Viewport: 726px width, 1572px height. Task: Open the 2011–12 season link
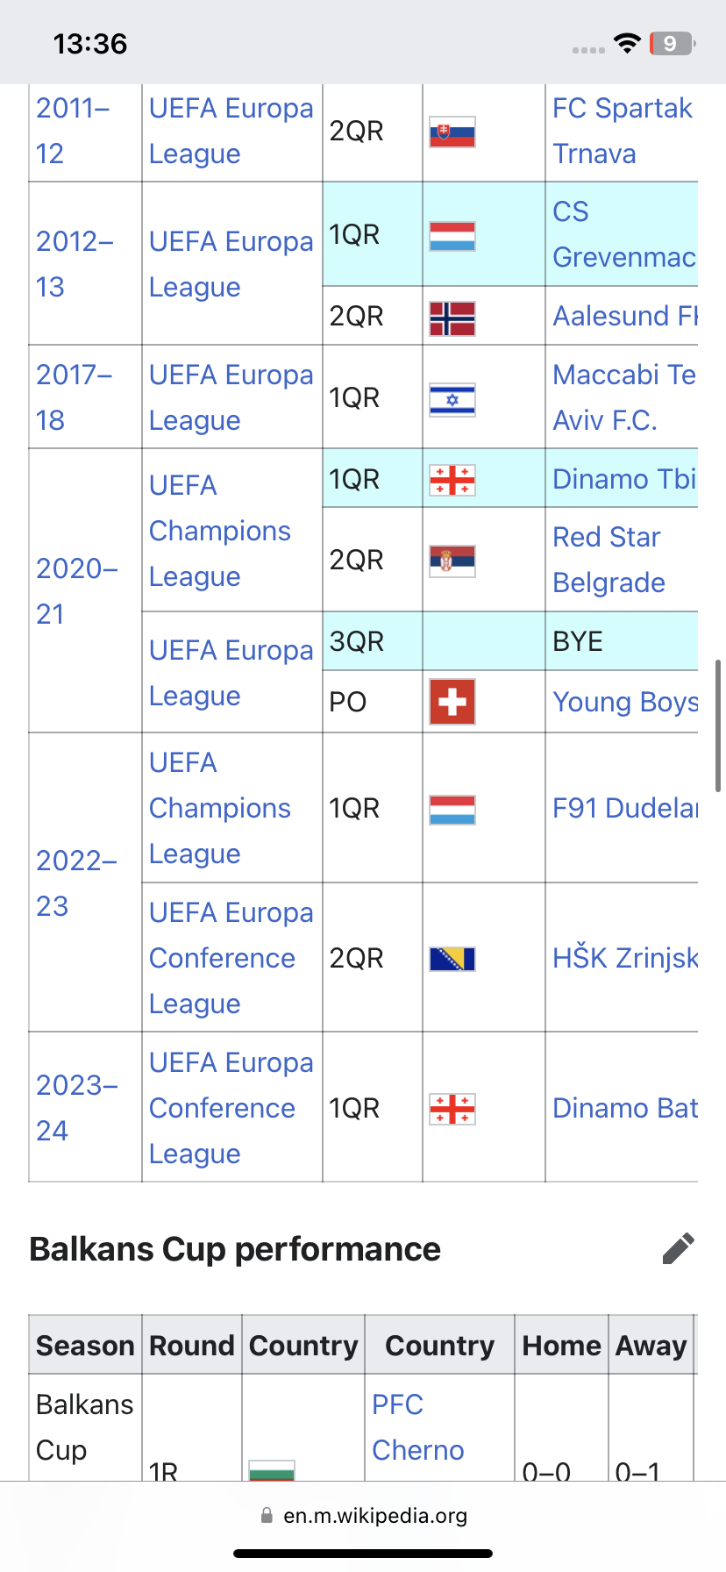73,131
